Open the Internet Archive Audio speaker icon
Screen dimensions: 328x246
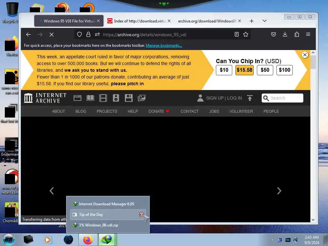coord(116,98)
